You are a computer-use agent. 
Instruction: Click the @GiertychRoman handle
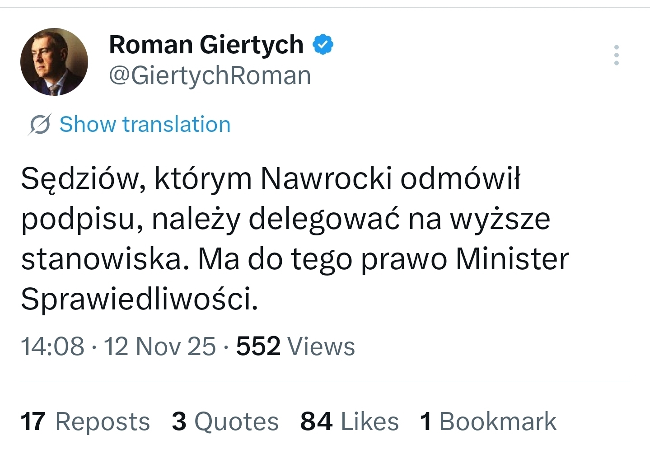[x=210, y=75]
